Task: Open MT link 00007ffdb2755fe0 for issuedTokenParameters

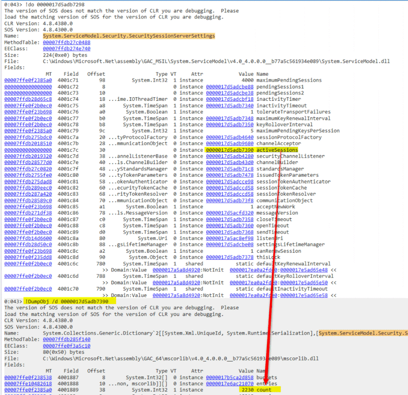Action: point(28,175)
